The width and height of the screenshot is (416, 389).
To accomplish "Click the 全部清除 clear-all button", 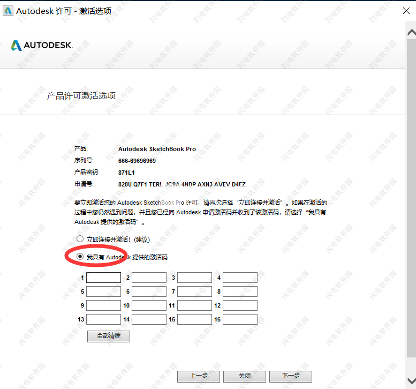I will click(109, 336).
